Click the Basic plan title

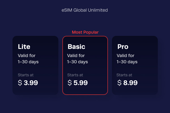[76, 47]
